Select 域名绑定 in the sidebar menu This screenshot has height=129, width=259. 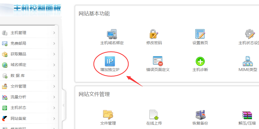pos(18,65)
